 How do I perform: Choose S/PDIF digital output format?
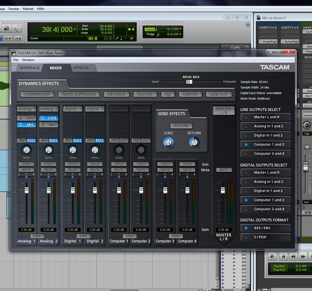pyautogui.click(x=266, y=237)
